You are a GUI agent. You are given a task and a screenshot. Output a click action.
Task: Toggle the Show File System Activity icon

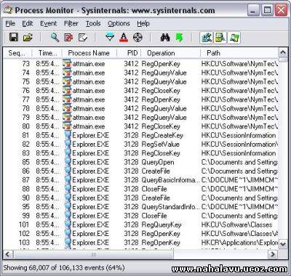pos(220,38)
